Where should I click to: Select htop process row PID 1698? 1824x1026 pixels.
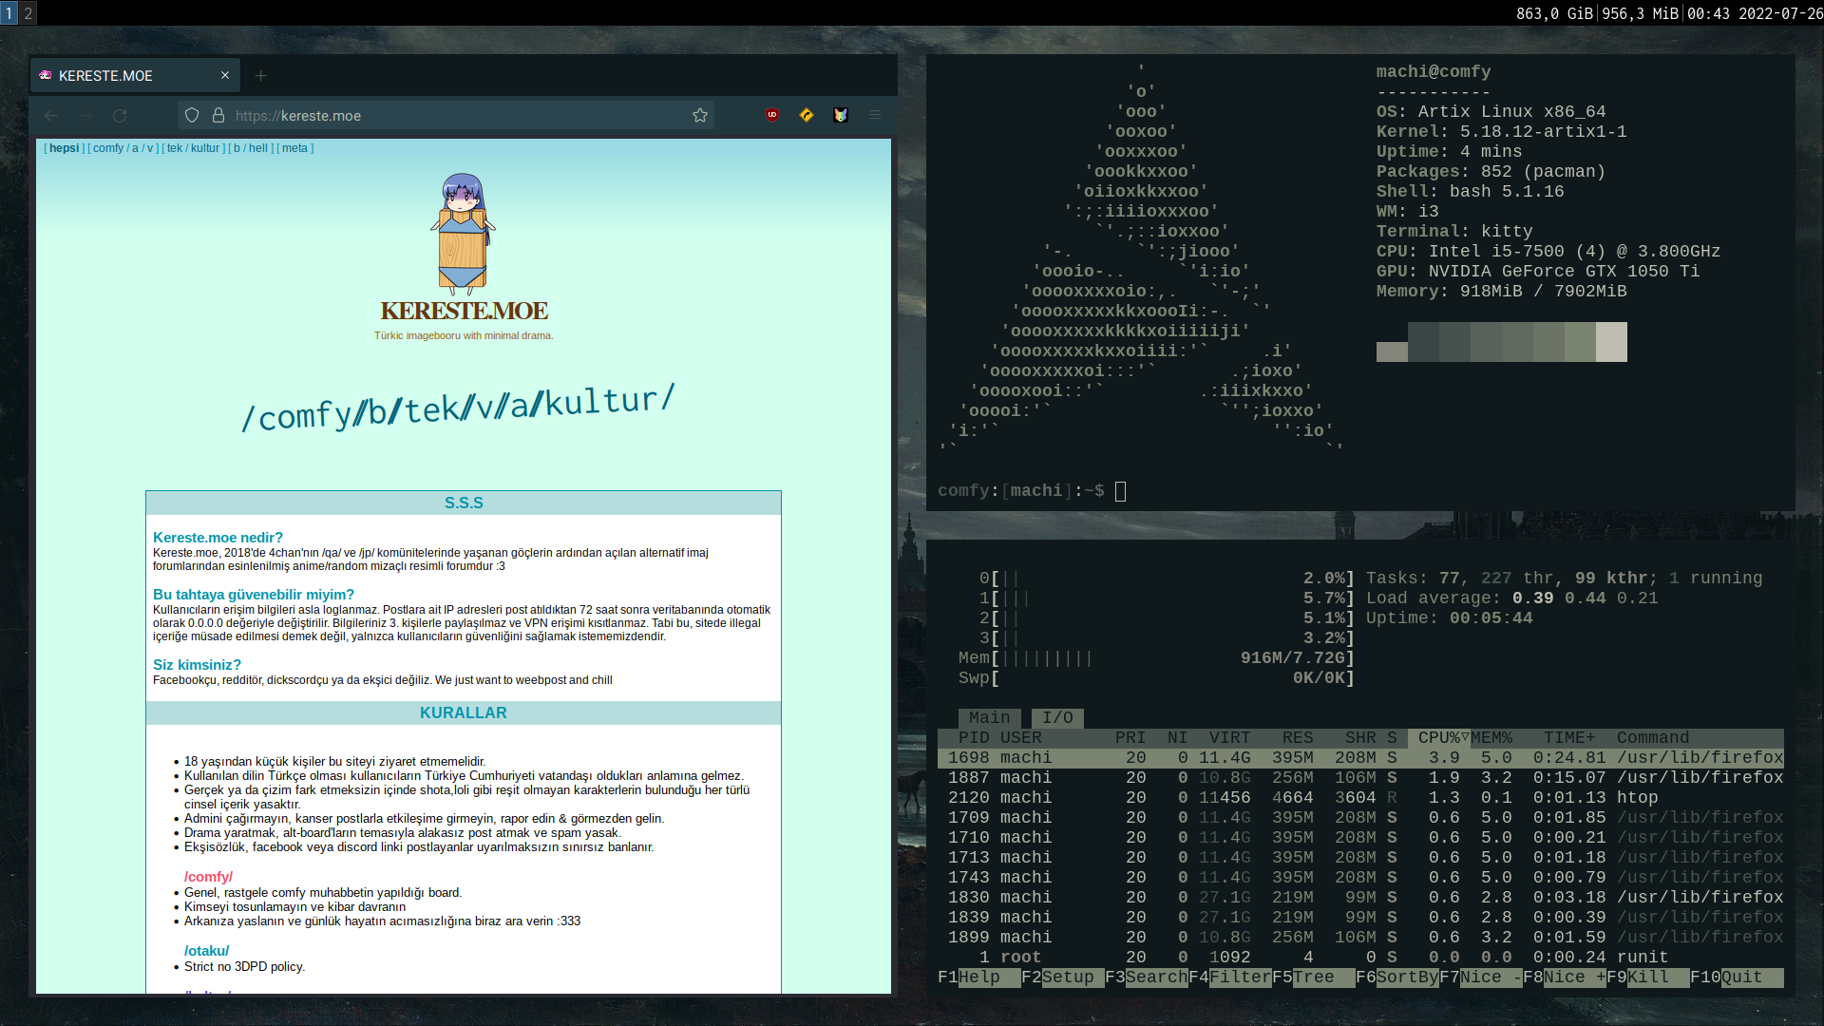pyautogui.click(x=1360, y=758)
